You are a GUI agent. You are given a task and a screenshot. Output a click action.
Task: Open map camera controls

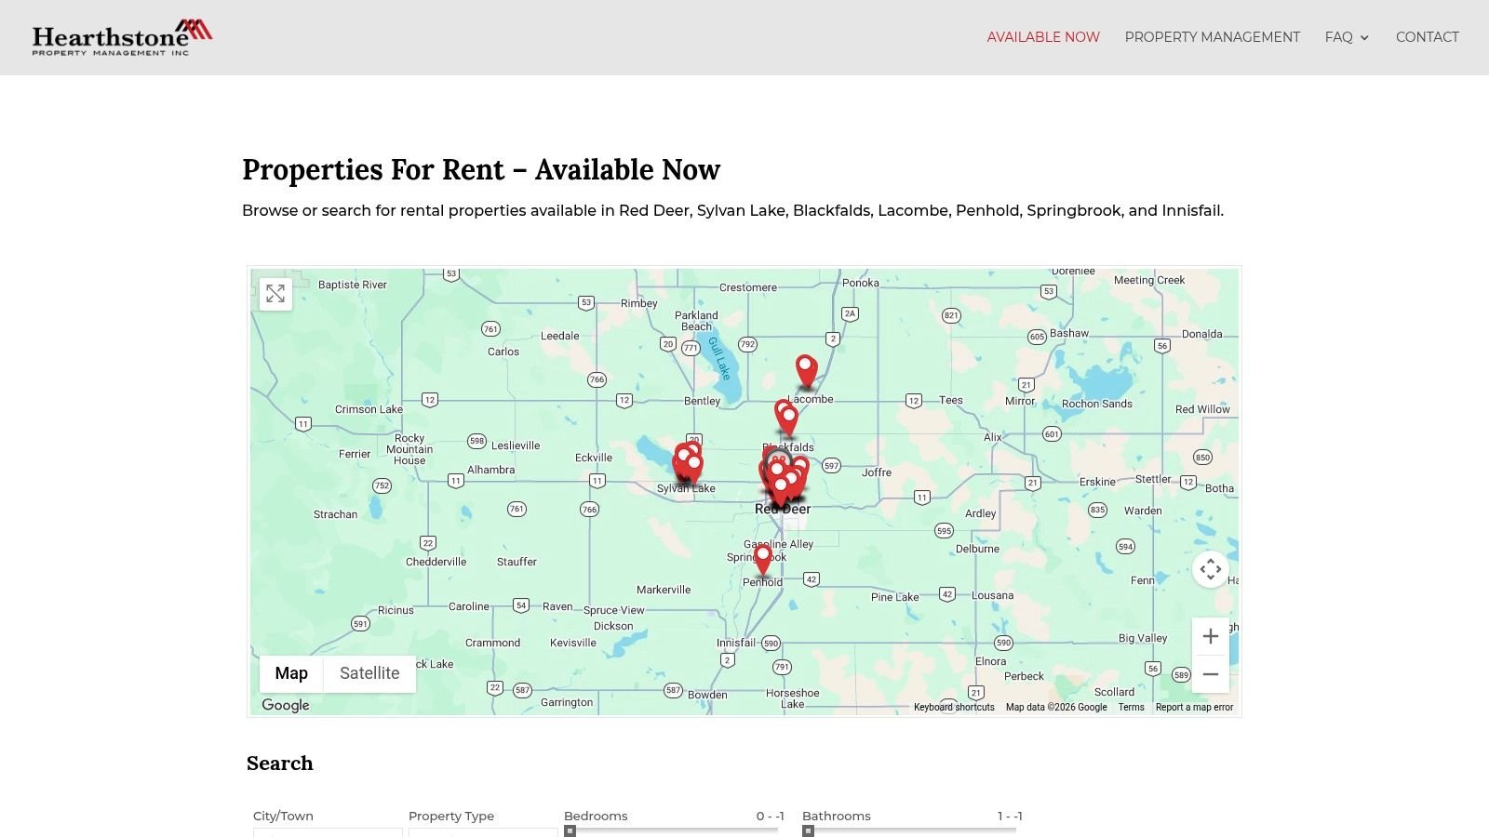1210,569
